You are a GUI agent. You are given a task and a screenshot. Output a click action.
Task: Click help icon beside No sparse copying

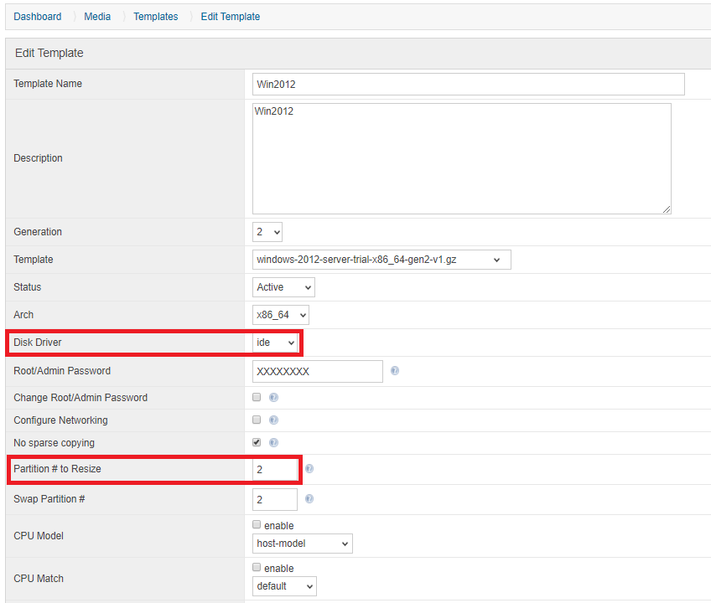pos(273,443)
